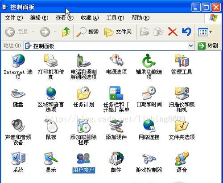Click the red X delete toolbar button
This screenshot has height=183, width=223.
pyautogui.click(x=173, y=32)
